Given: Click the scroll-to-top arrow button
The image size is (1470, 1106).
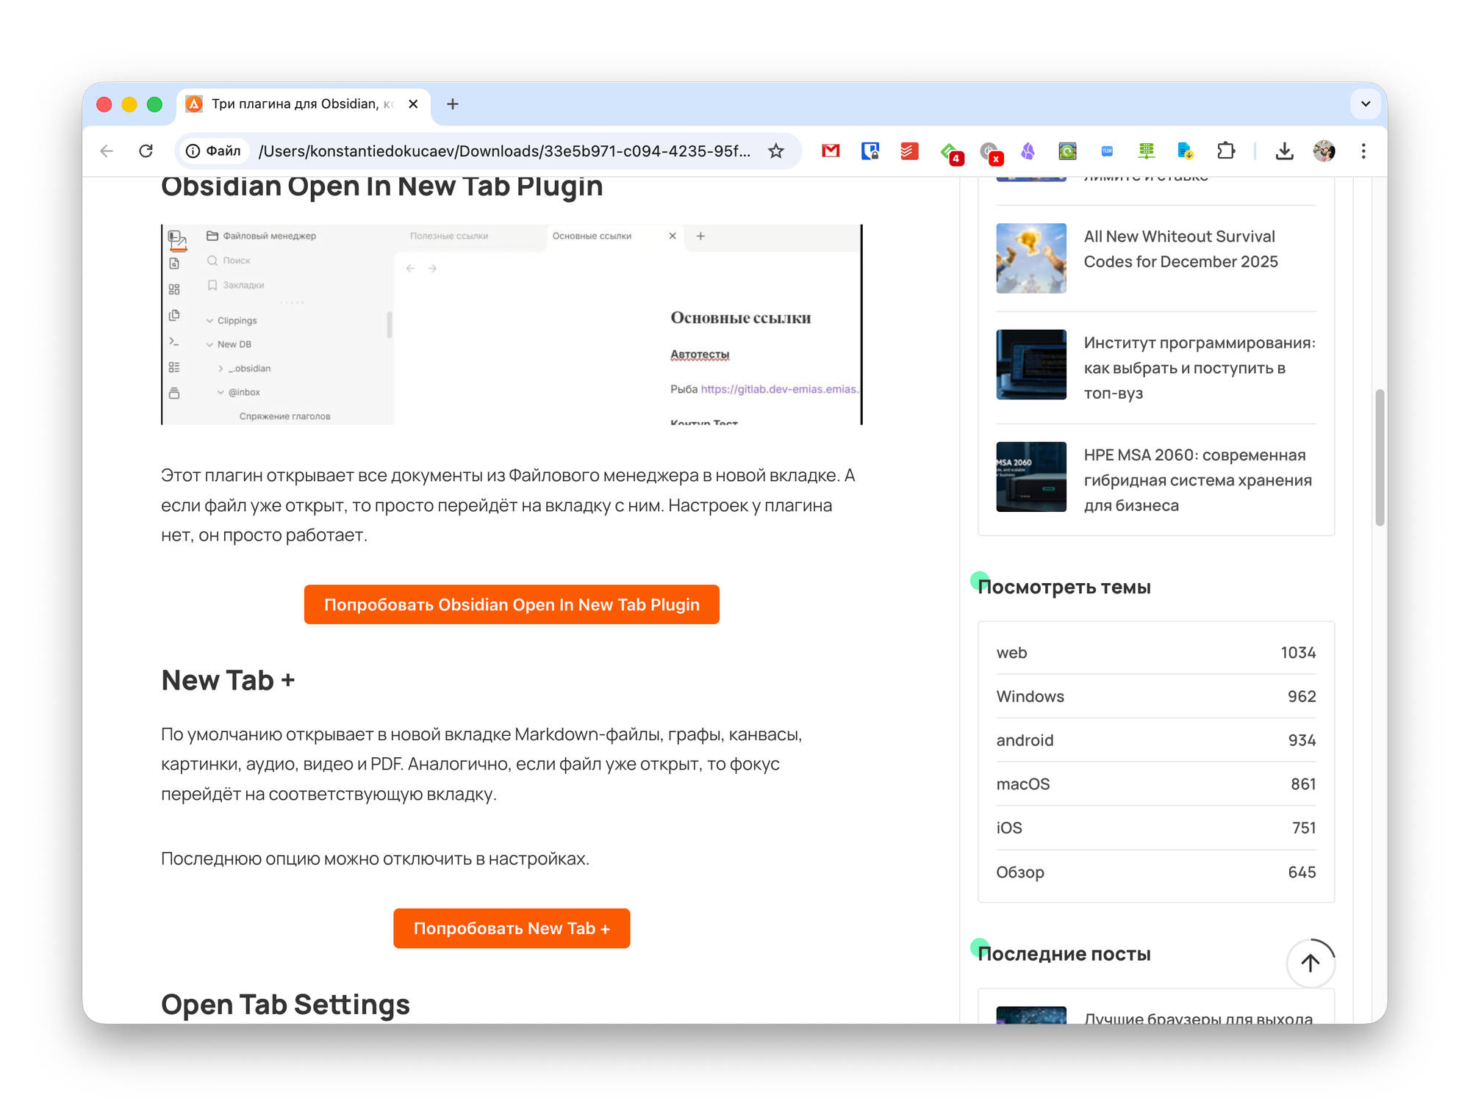Looking at the screenshot, I should [x=1310, y=963].
